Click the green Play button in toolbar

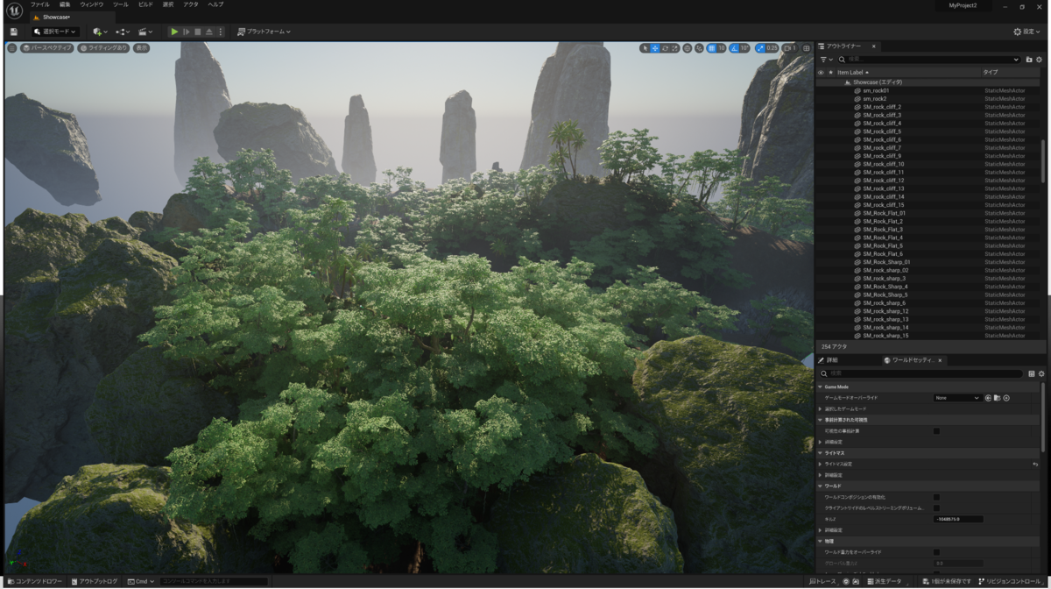(x=174, y=32)
